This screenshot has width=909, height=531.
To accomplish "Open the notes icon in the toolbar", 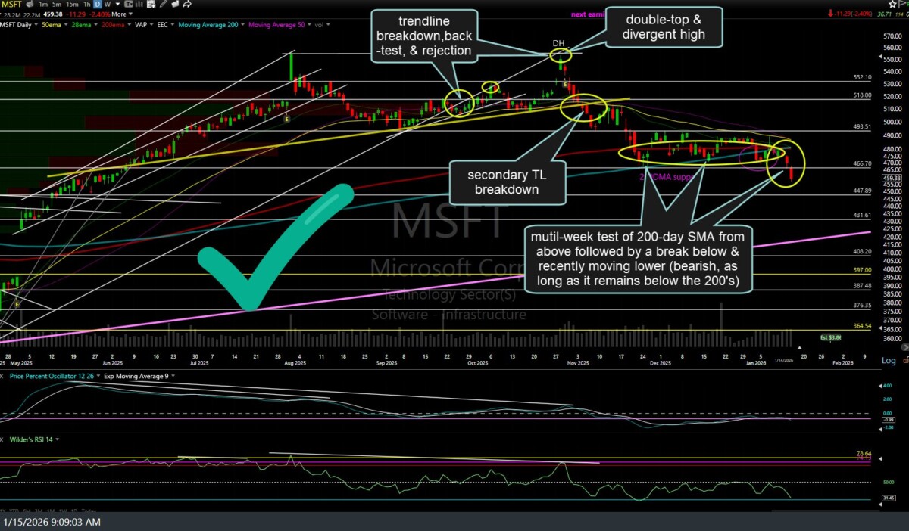I will pyautogui.click(x=150, y=4).
